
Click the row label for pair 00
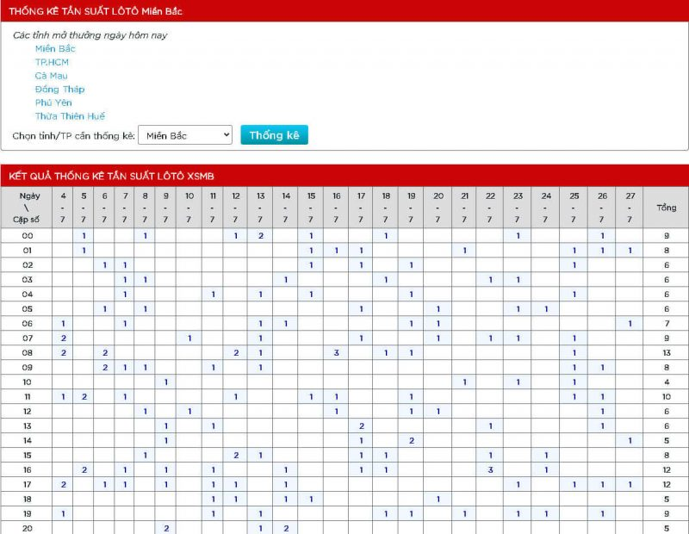pyautogui.click(x=27, y=235)
